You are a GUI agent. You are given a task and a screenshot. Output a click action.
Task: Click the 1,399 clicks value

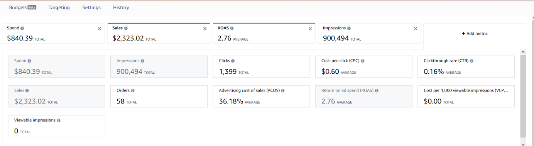228,71
